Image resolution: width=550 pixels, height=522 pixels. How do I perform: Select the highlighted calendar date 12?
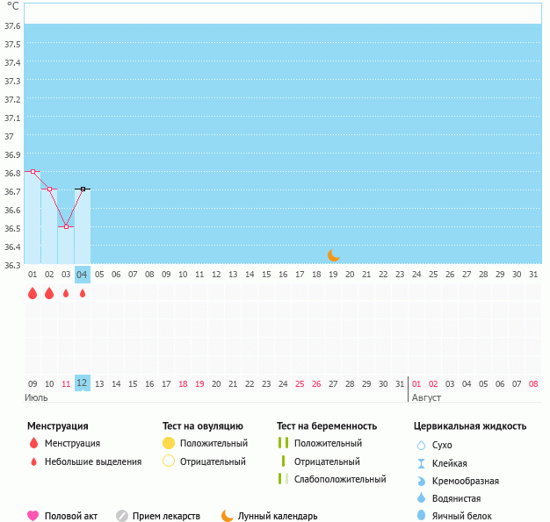[x=83, y=383]
